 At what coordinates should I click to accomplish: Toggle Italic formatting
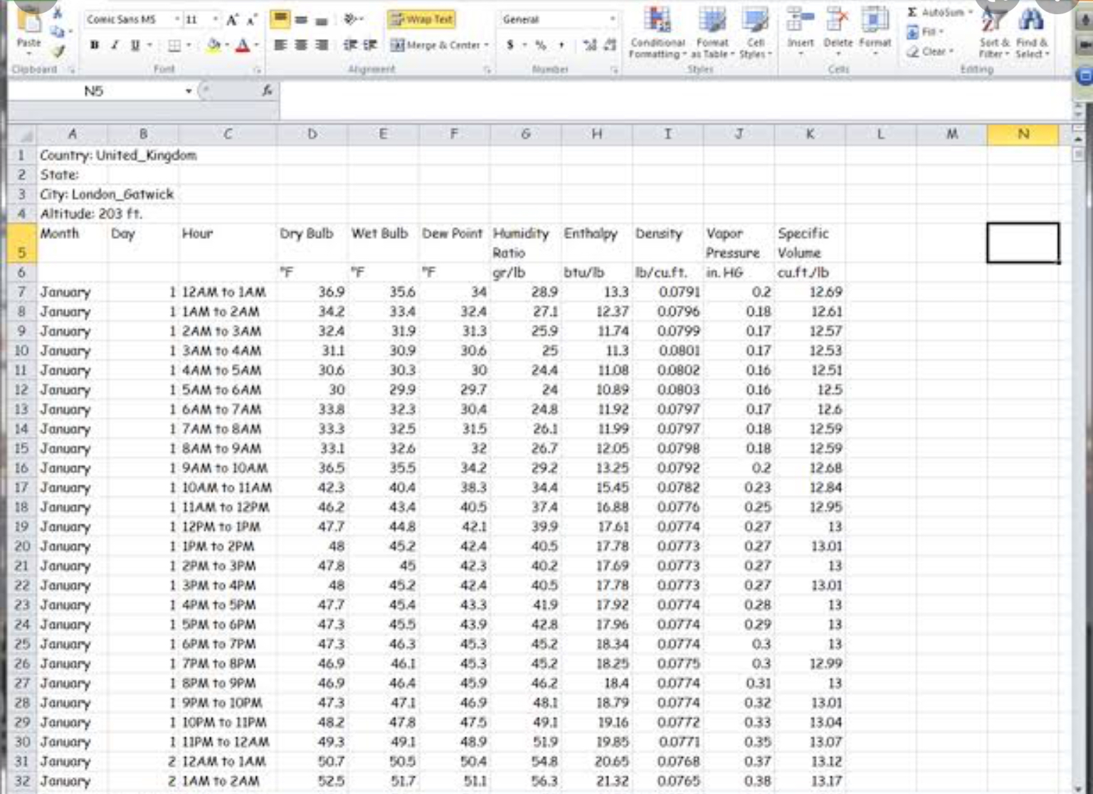[x=115, y=46]
